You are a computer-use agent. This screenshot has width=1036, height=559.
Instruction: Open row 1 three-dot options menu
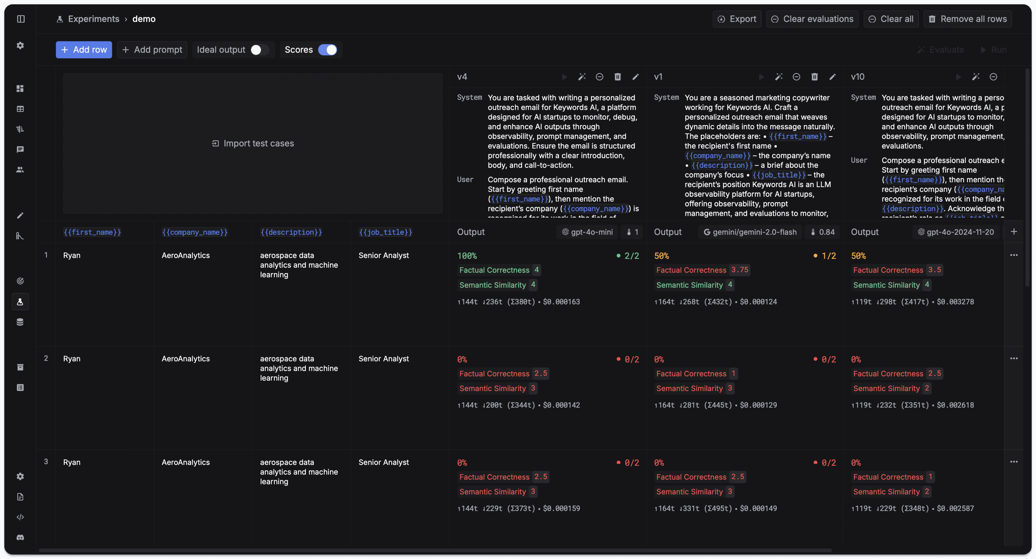(1013, 255)
